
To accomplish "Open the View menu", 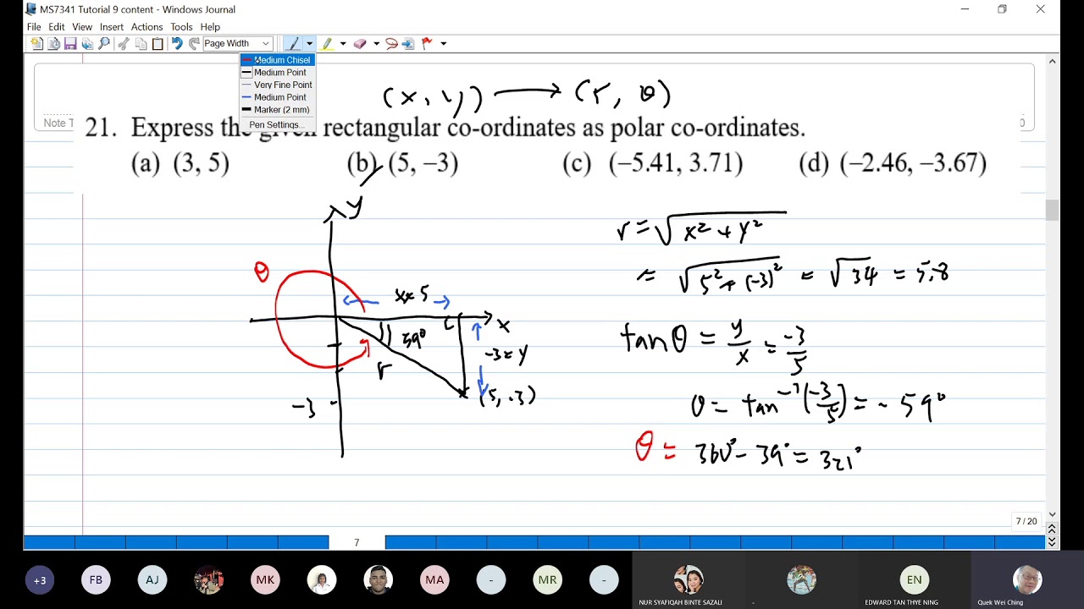I will 82,27.
